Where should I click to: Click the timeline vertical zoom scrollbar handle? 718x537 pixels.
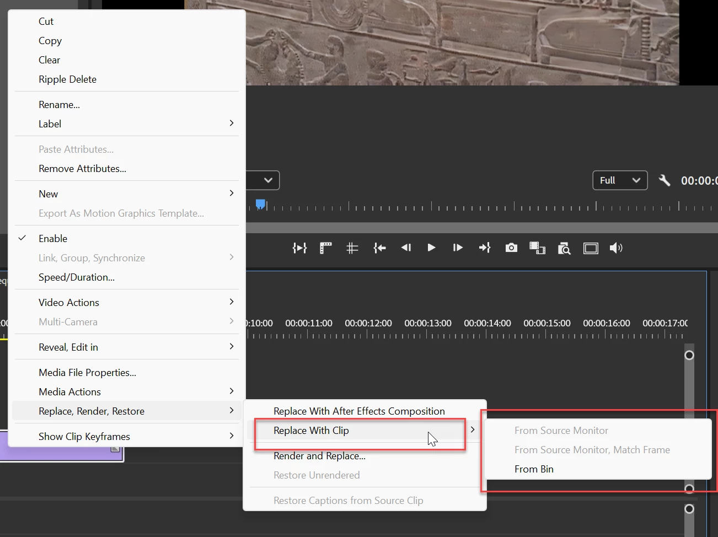(x=689, y=355)
